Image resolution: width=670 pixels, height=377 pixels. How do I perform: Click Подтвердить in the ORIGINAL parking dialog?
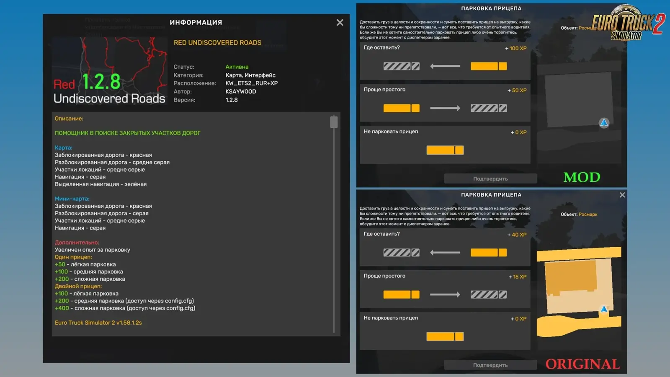[x=490, y=365]
